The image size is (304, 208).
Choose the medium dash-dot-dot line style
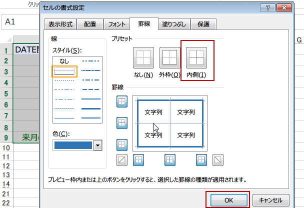(x=90, y=61)
